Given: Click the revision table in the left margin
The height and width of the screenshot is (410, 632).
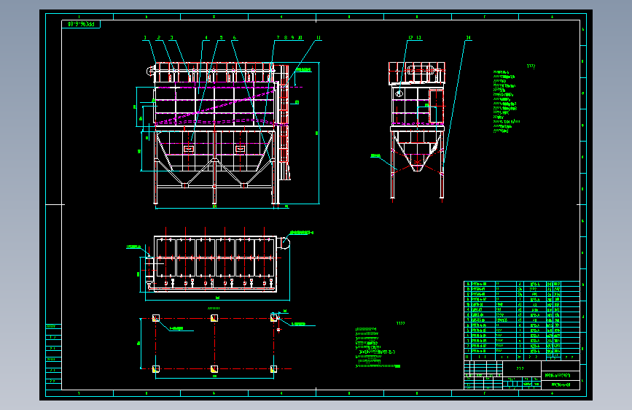Looking at the screenshot, I should (54, 356).
